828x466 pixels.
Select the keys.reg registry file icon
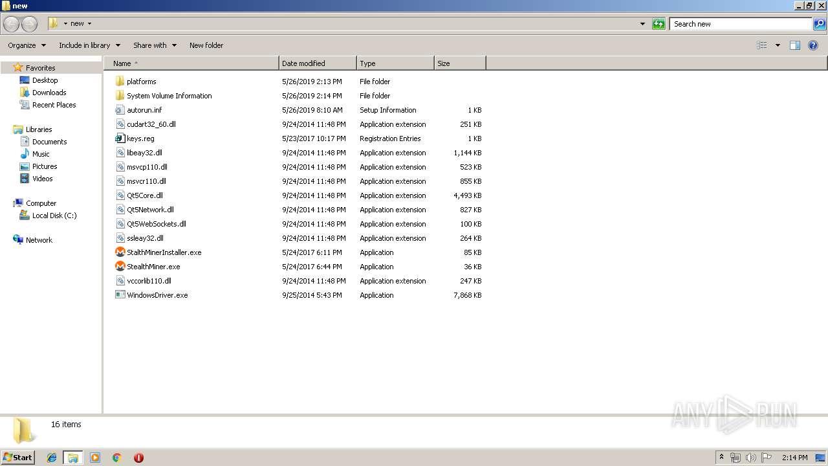tap(120, 139)
